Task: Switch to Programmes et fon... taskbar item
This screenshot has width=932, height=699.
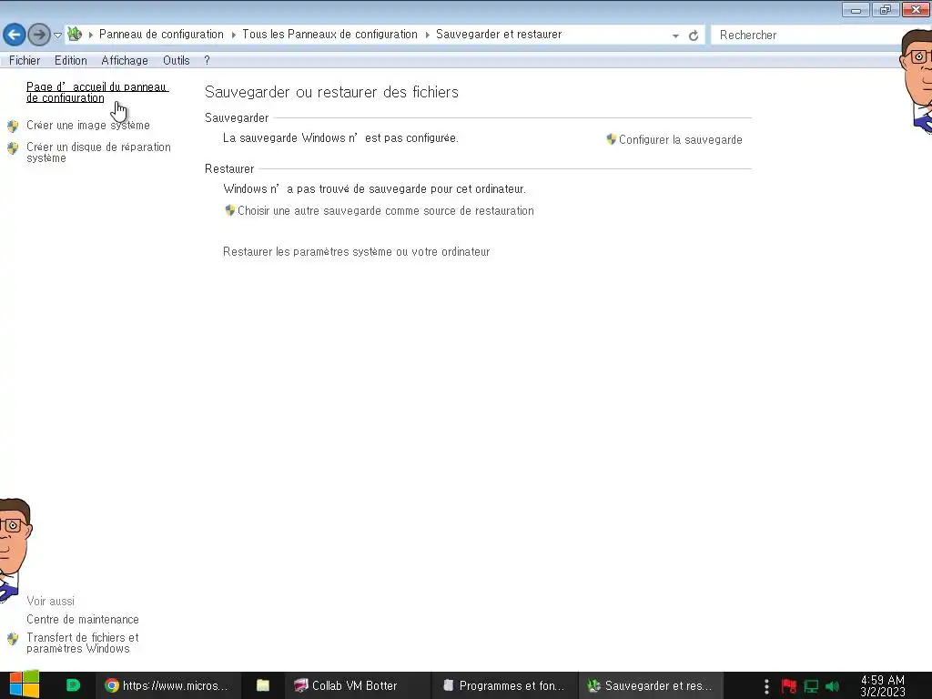Action: (x=504, y=685)
